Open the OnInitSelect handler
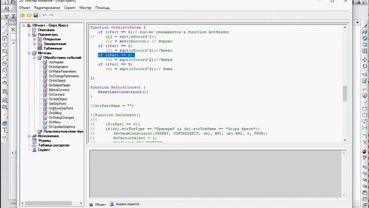 [x=57, y=81]
